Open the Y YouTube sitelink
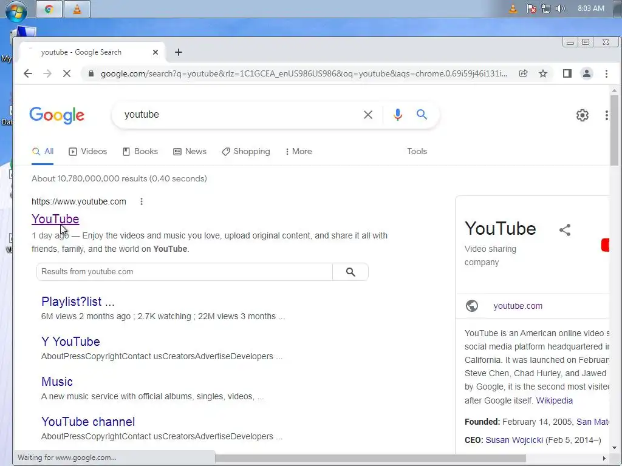 70,342
